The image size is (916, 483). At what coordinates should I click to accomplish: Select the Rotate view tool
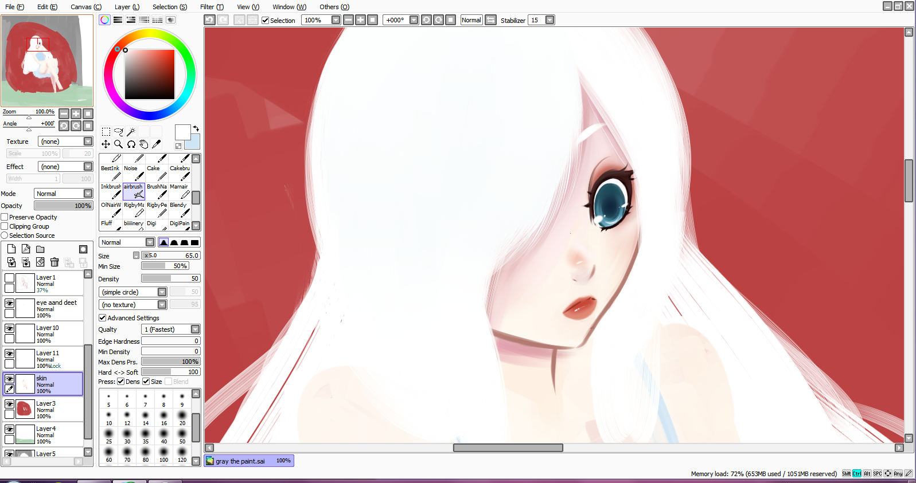tap(131, 144)
